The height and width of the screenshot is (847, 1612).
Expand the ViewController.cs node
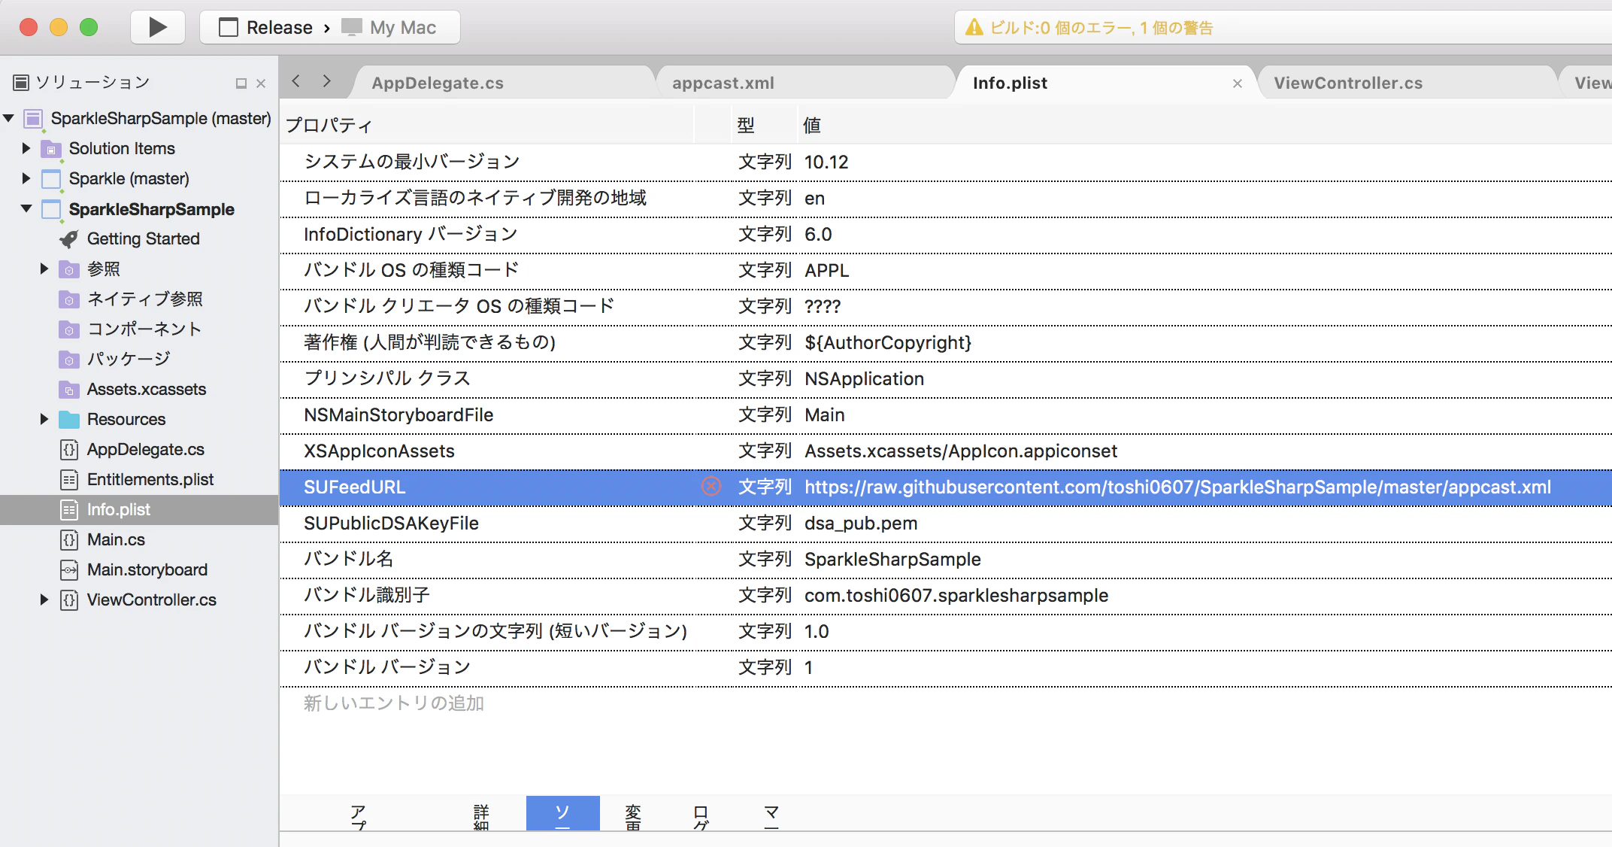click(44, 600)
